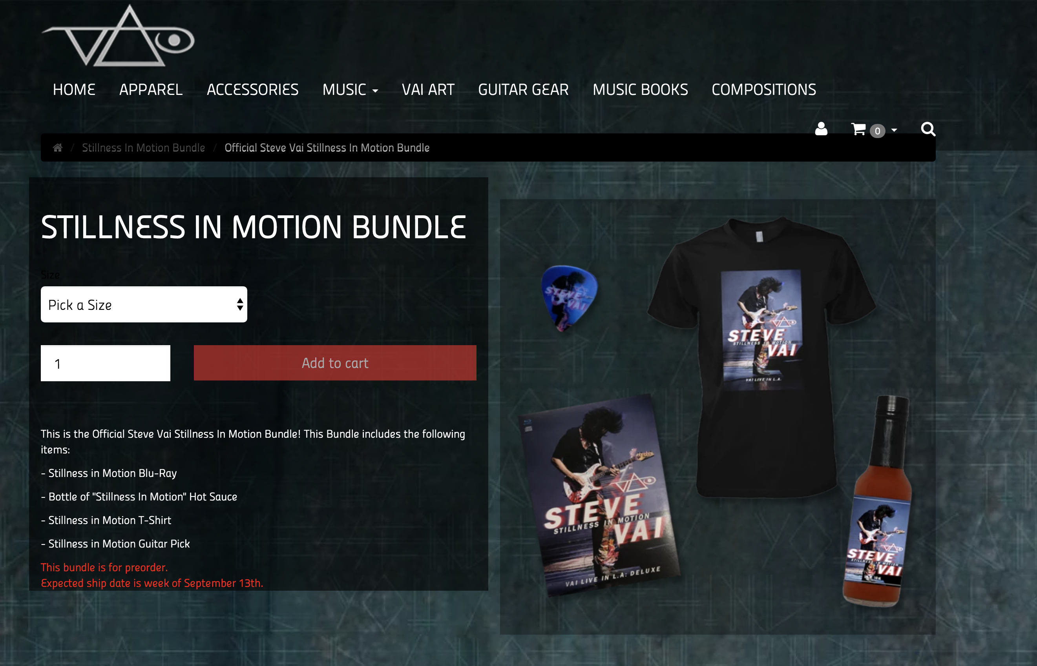Open the shopping cart icon
The width and height of the screenshot is (1037, 666).
click(858, 129)
